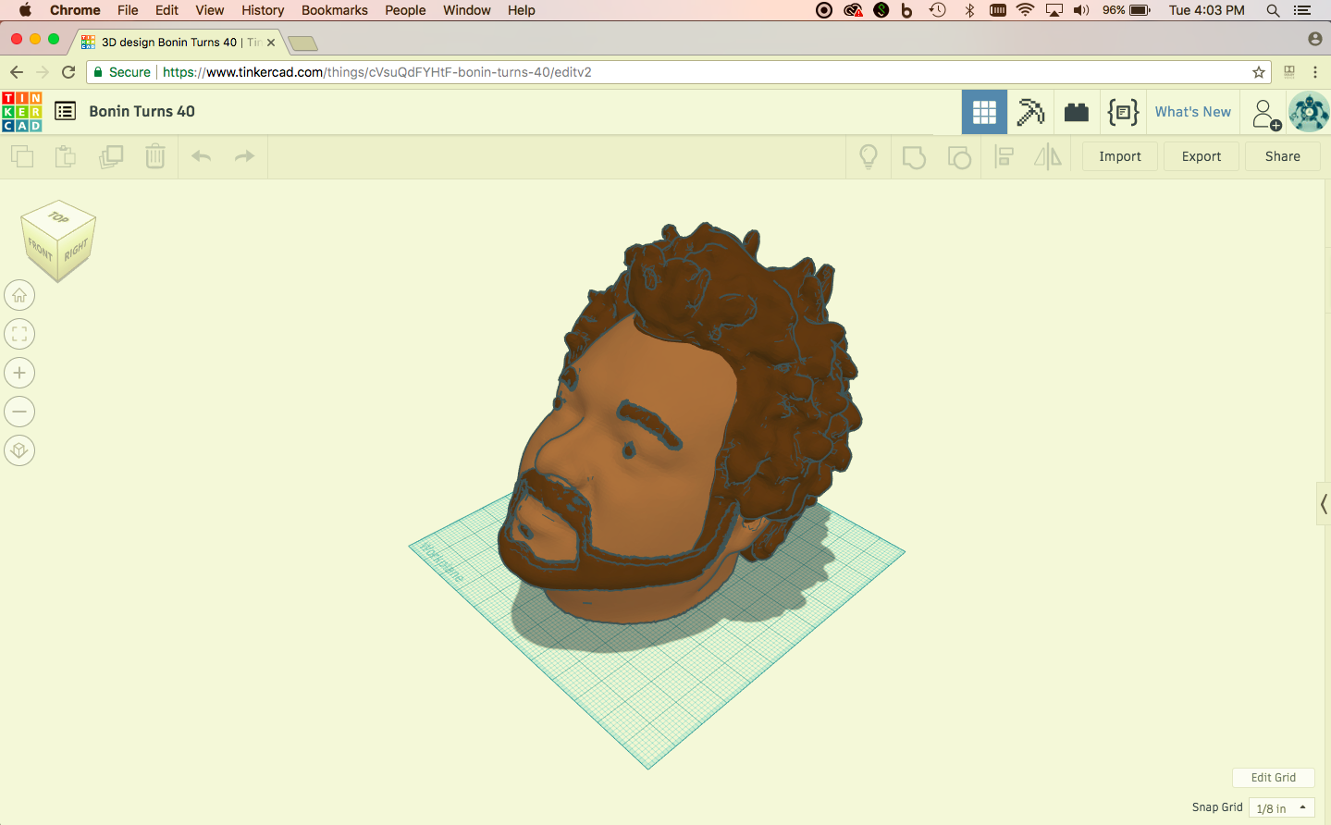Click the Export button
This screenshot has width=1331, height=825.
click(x=1201, y=155)
